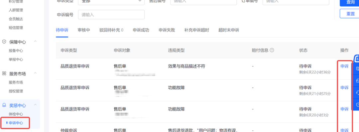Image resolution: width=359 pixels, height=132 pixels.
Task: Click the 状态 column header
Action: click(303, 51)
